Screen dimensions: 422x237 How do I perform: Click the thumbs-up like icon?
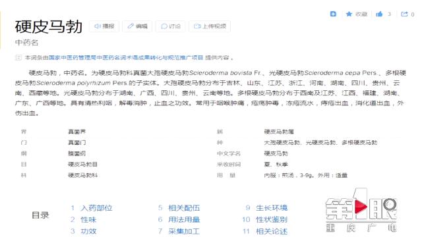(379, 14)
